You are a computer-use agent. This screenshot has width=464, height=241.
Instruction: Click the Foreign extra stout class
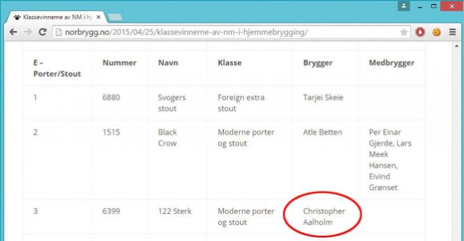click(241, 103)
